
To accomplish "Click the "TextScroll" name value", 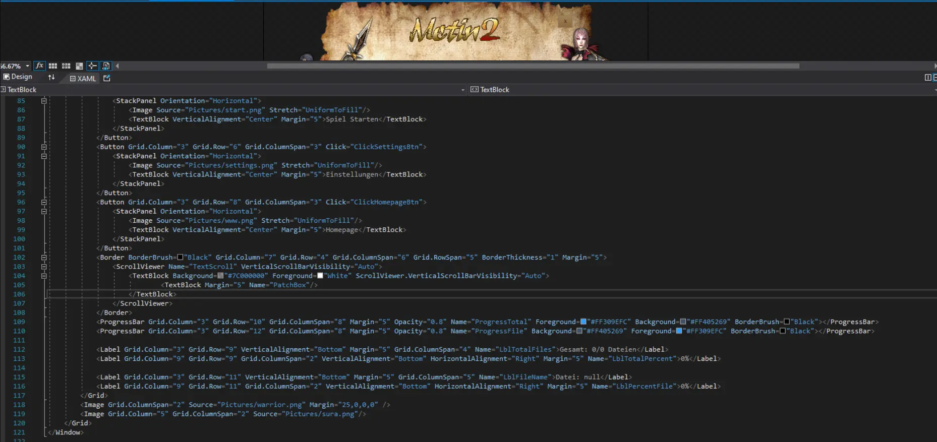I will click(x=213, y=267).
